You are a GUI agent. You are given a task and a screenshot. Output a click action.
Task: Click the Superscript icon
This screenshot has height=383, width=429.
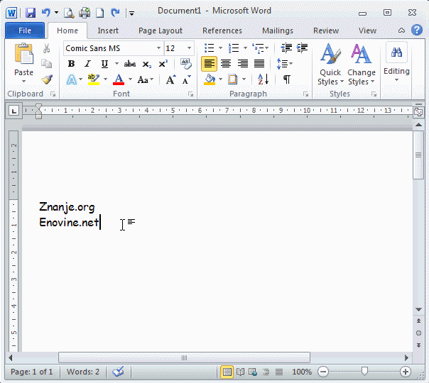coord(163,64)
